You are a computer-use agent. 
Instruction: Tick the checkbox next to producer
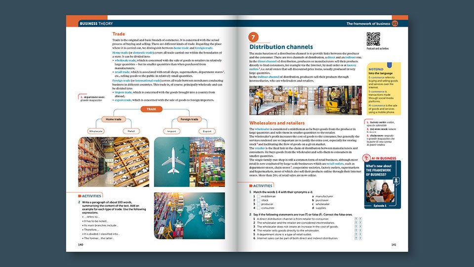coord(258,204)
